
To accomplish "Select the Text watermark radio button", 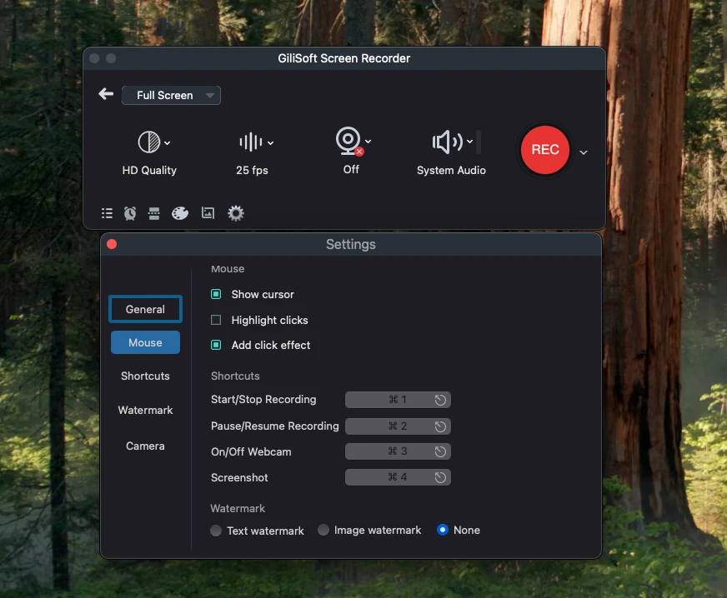I will [x=216, y=531].
